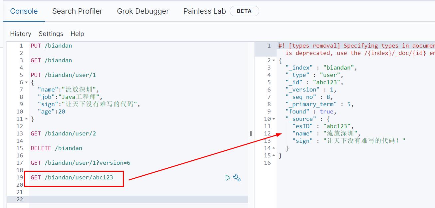
Task: Click the "job":"Java工程师" line
Action: (x=70, y=97)
